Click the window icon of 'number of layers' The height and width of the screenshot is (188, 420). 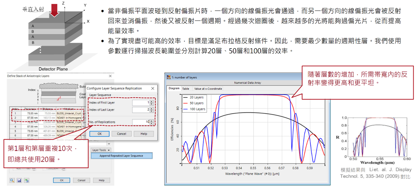[168, 77]
